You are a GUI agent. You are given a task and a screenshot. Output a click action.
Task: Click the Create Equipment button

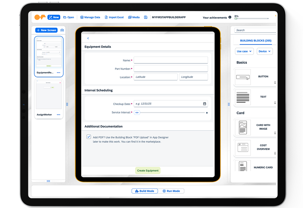pyautogui.click(x=148, y=170)
